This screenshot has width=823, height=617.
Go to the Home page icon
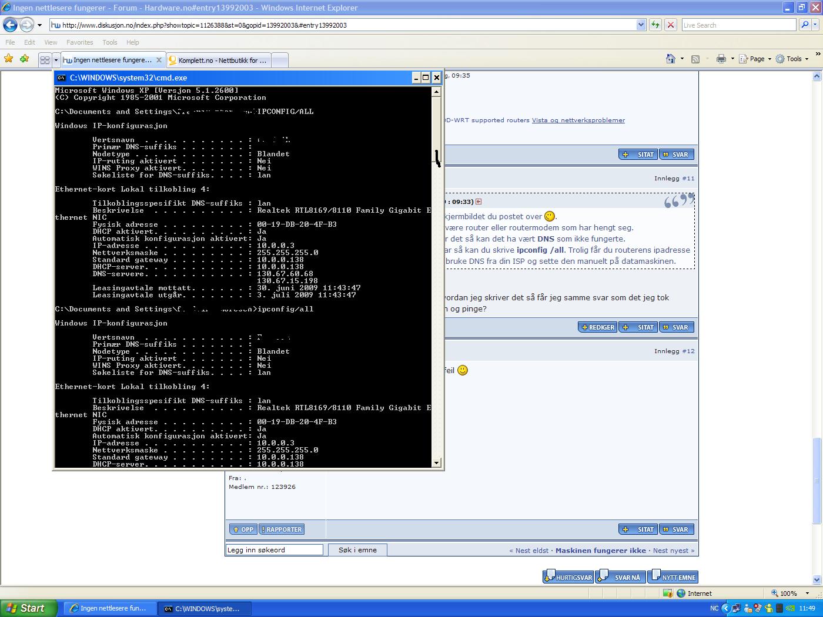pos(671,59)
